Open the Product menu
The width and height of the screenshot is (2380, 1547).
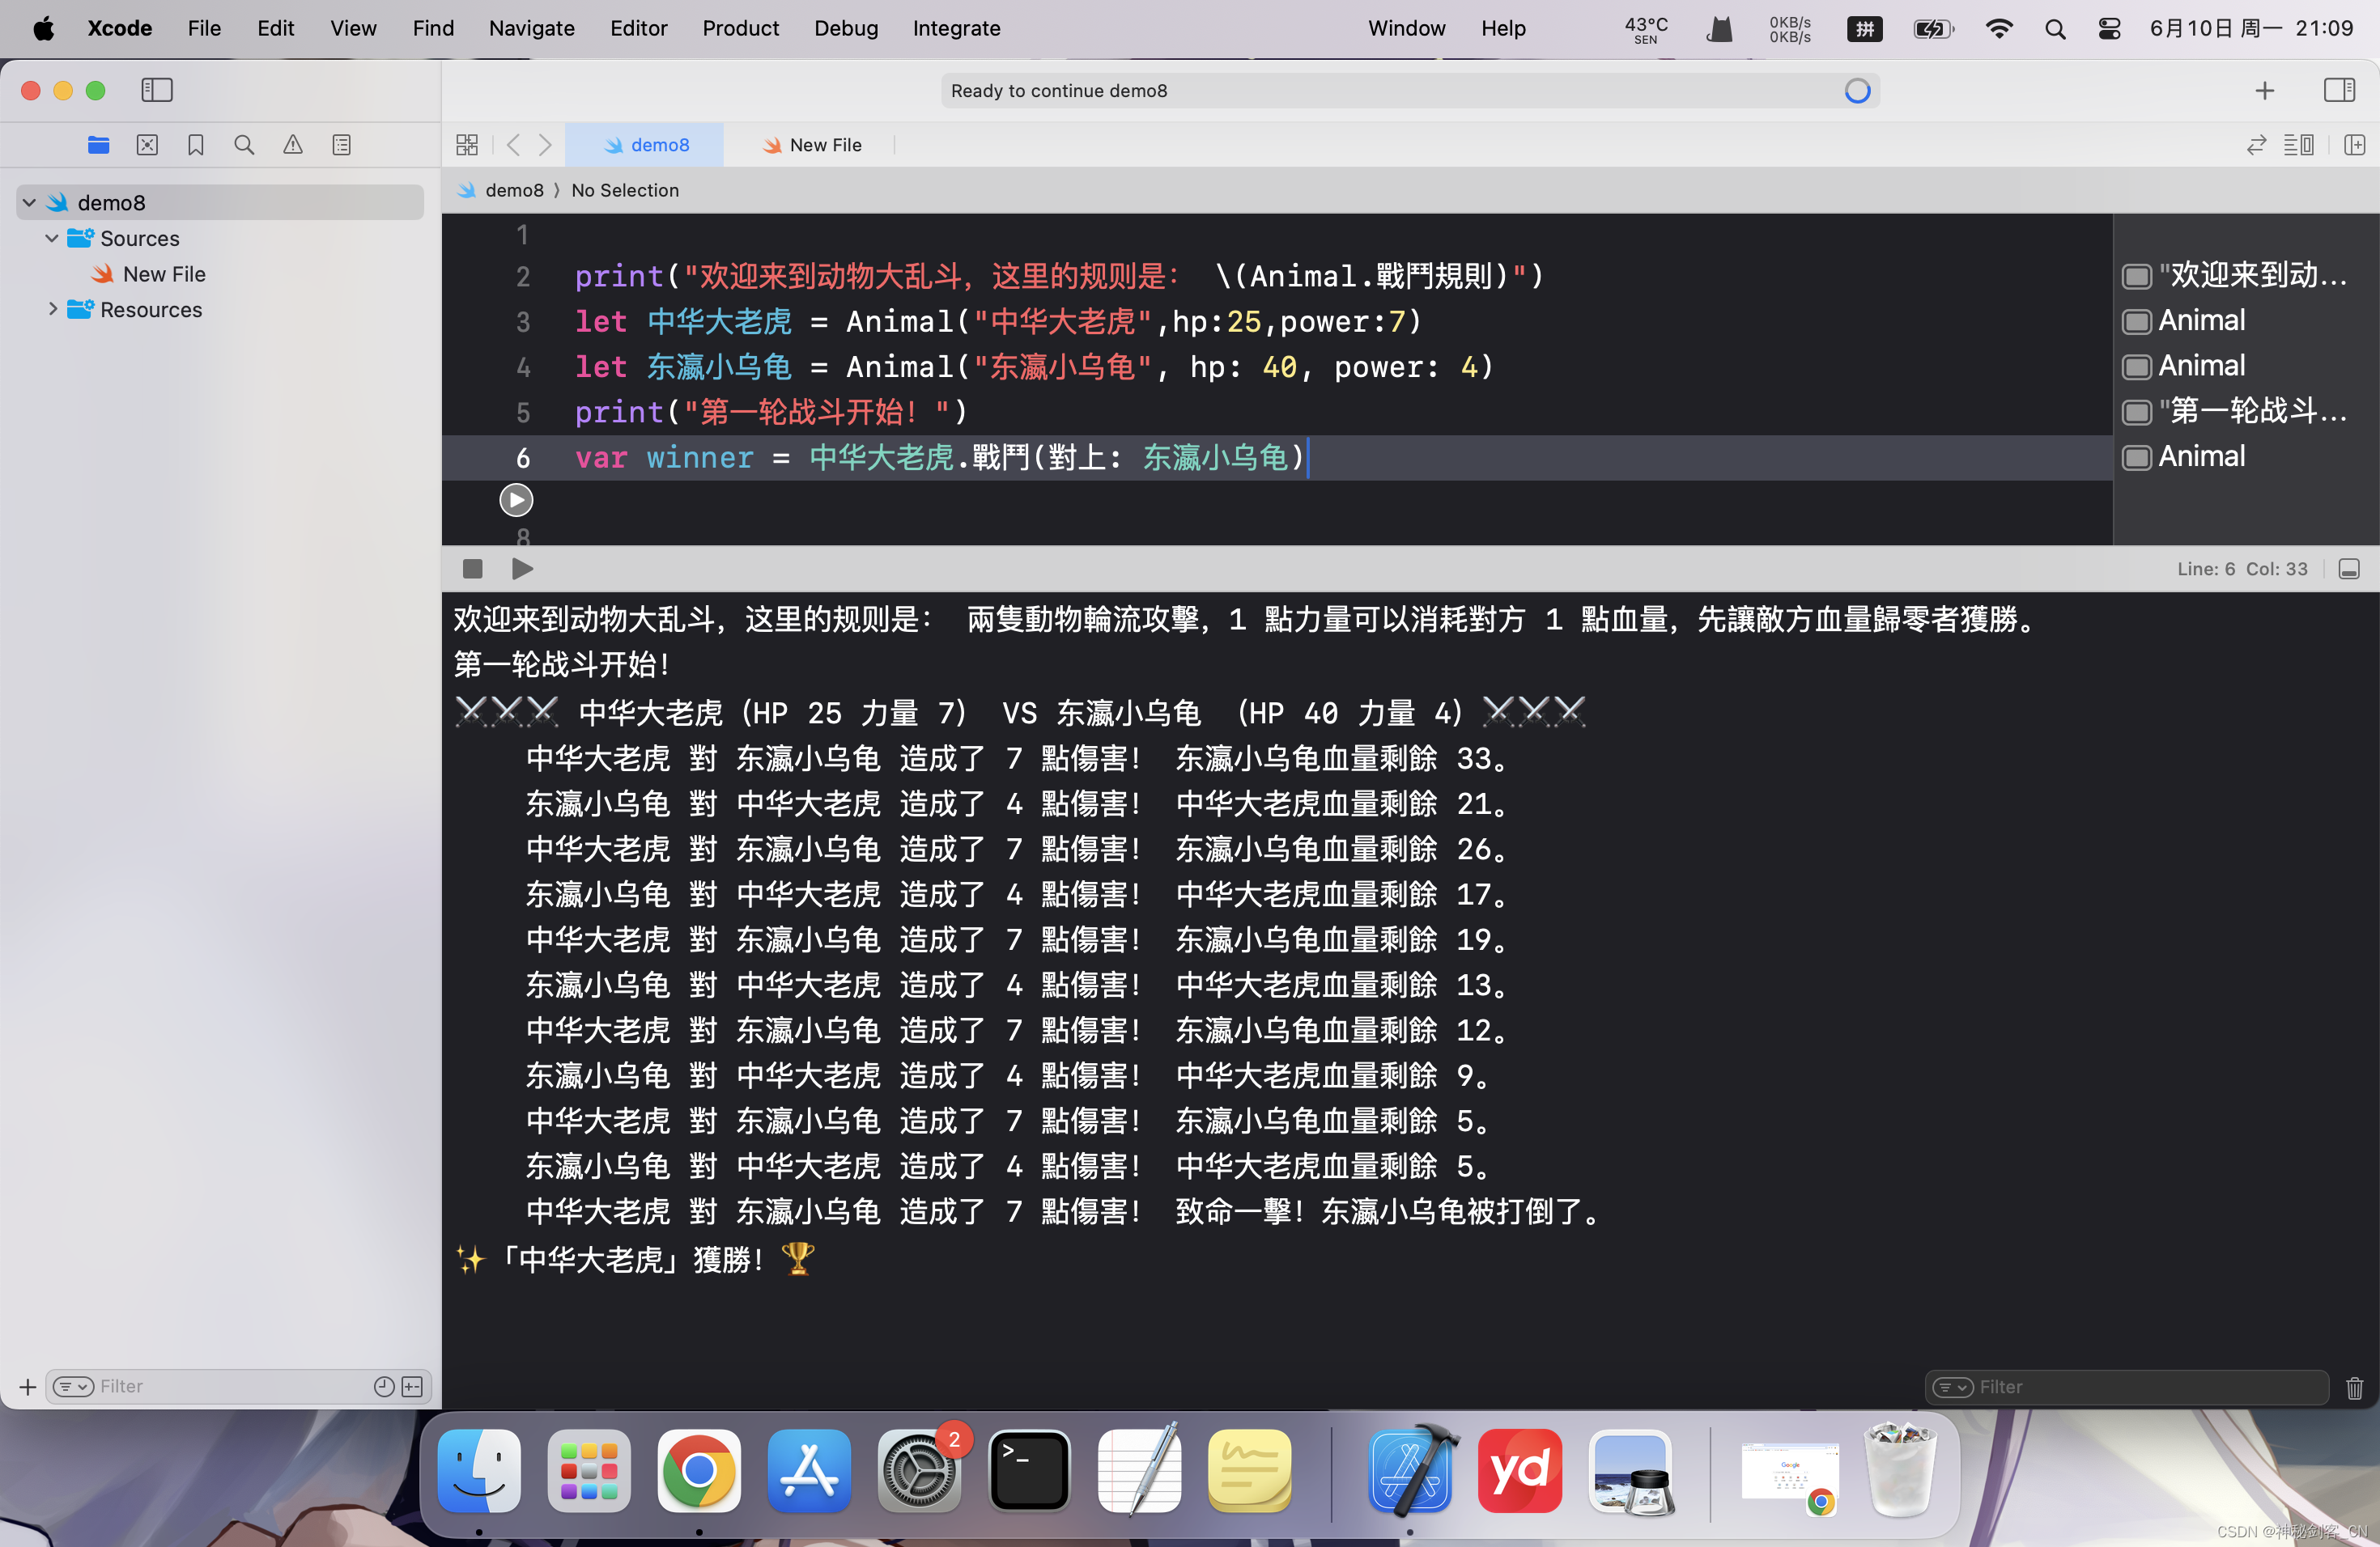click(740, 28)
